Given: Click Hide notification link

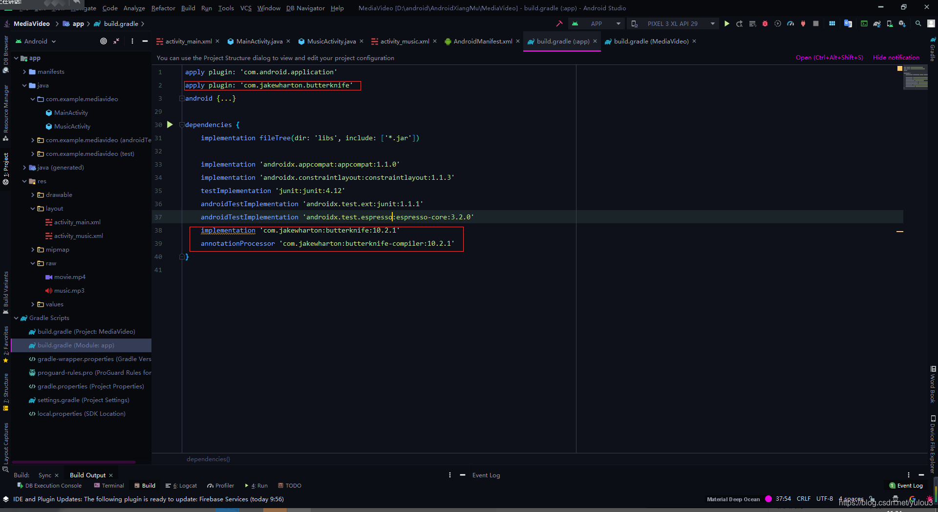Looking at the screenshot, I should coord(896,57).
